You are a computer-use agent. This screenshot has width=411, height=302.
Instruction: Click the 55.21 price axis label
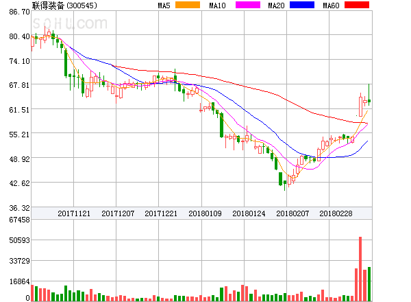click(x=19, y=135)
